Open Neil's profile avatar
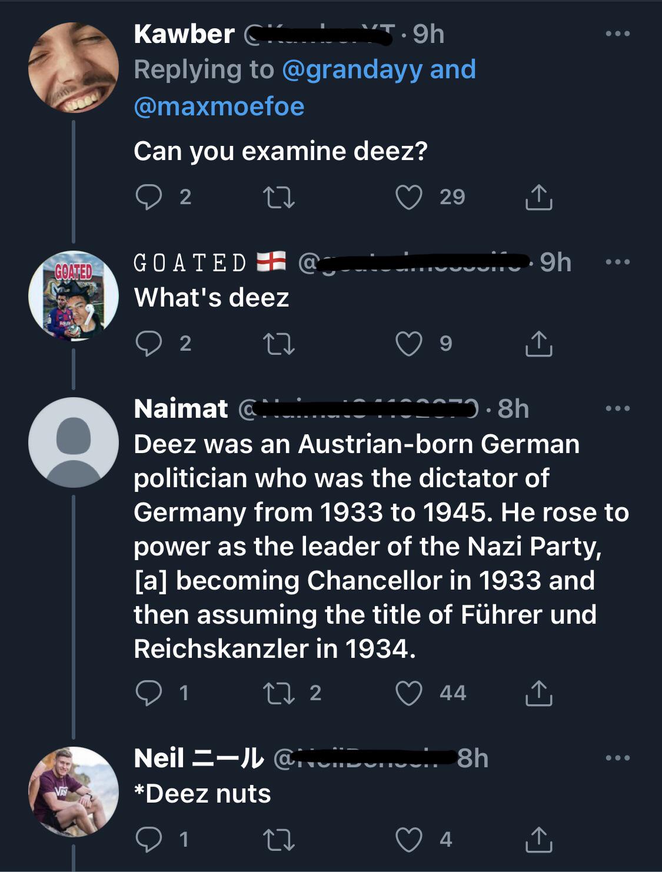The height and width of the screenshot is (872, 662). click(x=74, y=791)
